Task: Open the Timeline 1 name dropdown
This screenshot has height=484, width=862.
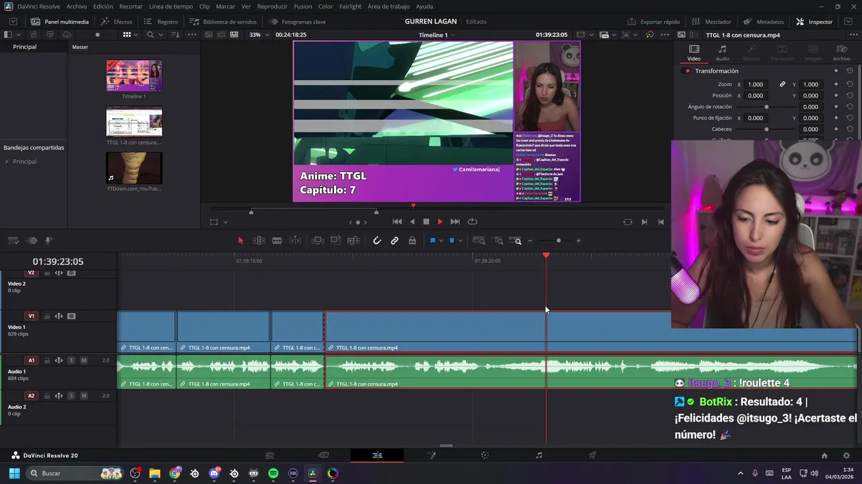Action: click(437, 35)
